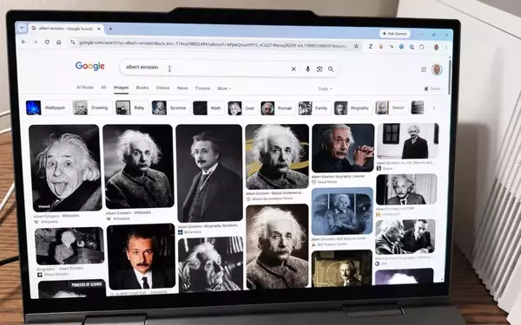Screen dimensions: 521x325
Task: Filter by Sketch chip
Action: click(x=391, y=107)
